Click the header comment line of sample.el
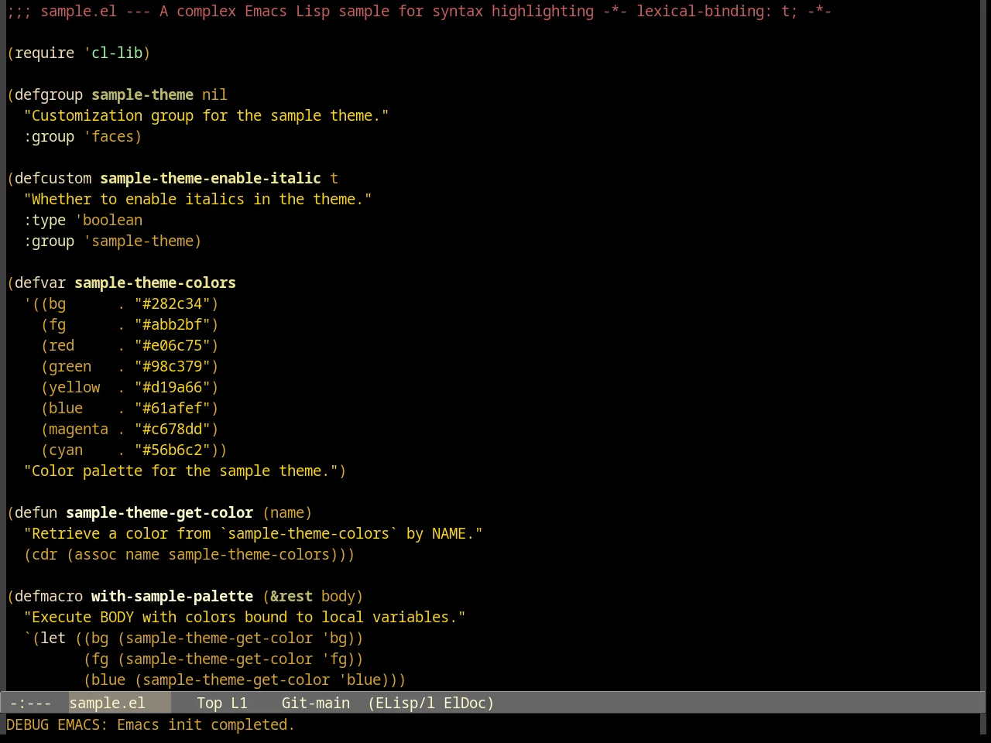Screen dimensions: 991x743 coord(419,11)
